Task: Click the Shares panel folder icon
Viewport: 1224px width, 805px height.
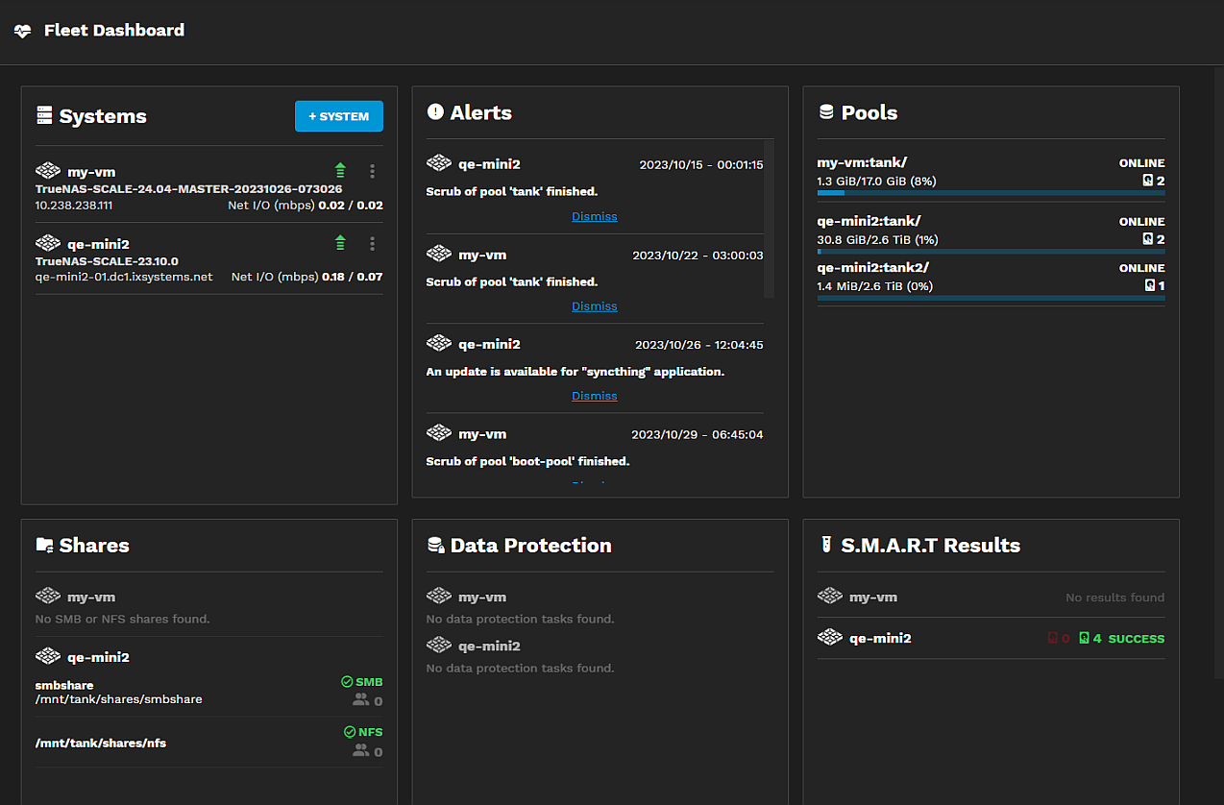Action: [x=44, y=544]
